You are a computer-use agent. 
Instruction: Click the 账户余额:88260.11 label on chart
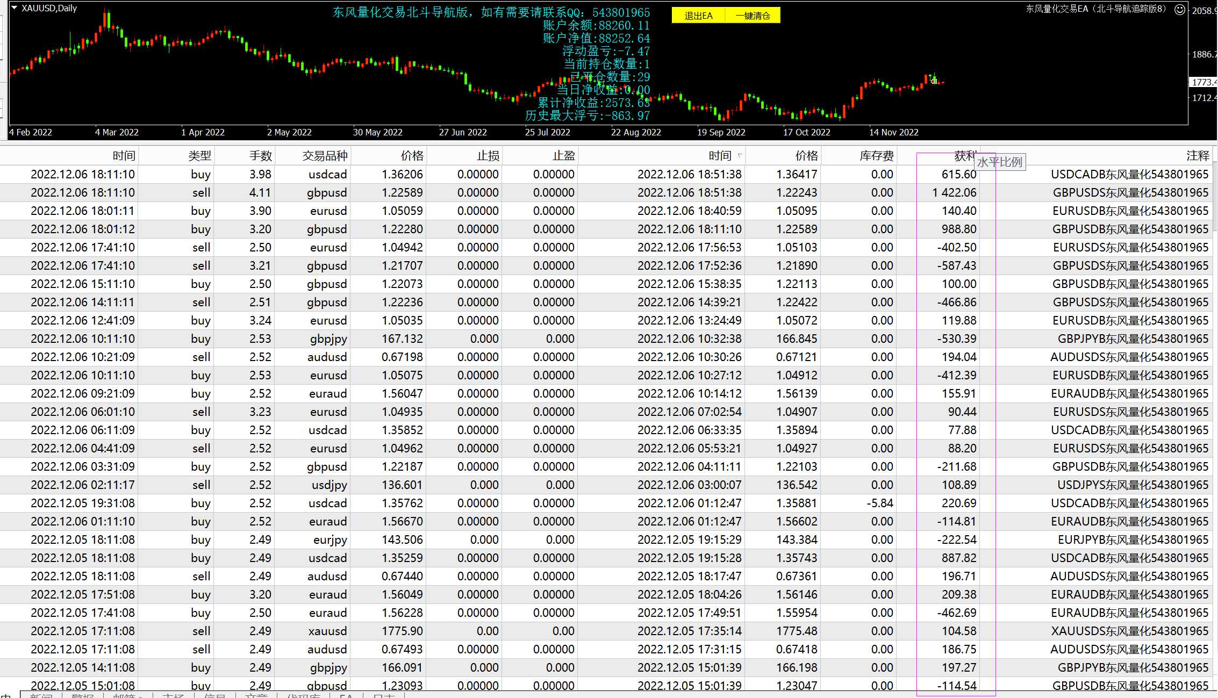596,25
